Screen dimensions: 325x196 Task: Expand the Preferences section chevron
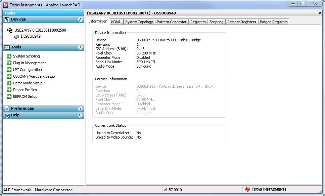[x=80, y=109]
